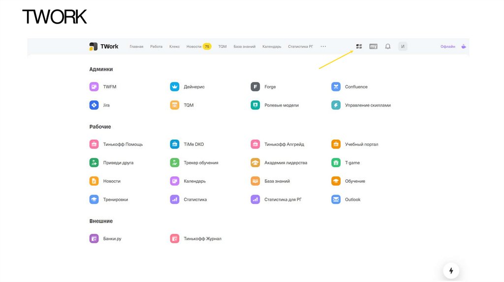Open the Outlook link text
The image size is (504, 282).
point(352,199)
